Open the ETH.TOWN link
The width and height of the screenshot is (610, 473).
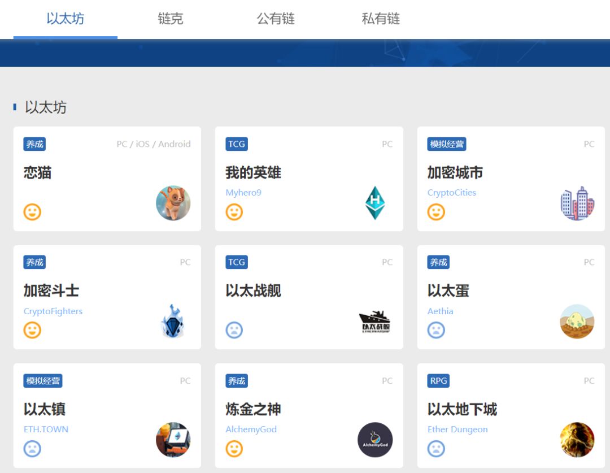(46, 429)
